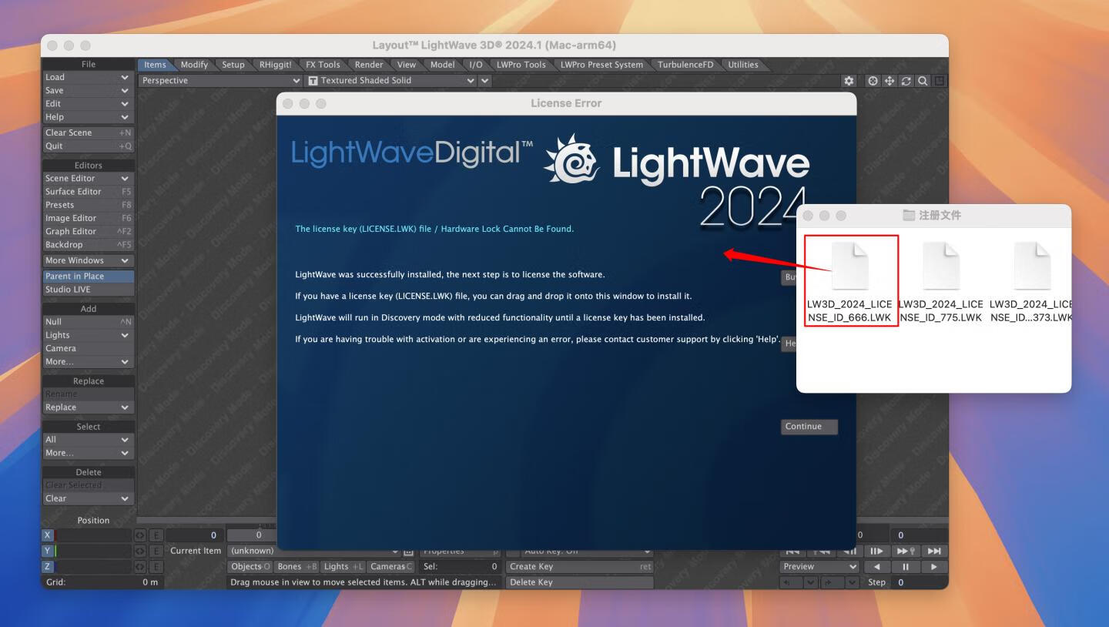Click the Y position keyframe arrows icon
This screenshot has height=627, width=1109.
140,551
